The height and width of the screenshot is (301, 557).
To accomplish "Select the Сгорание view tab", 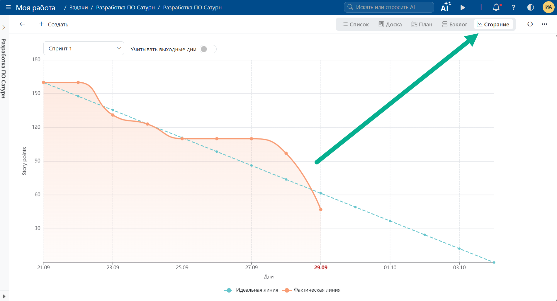I will (493, 24).
